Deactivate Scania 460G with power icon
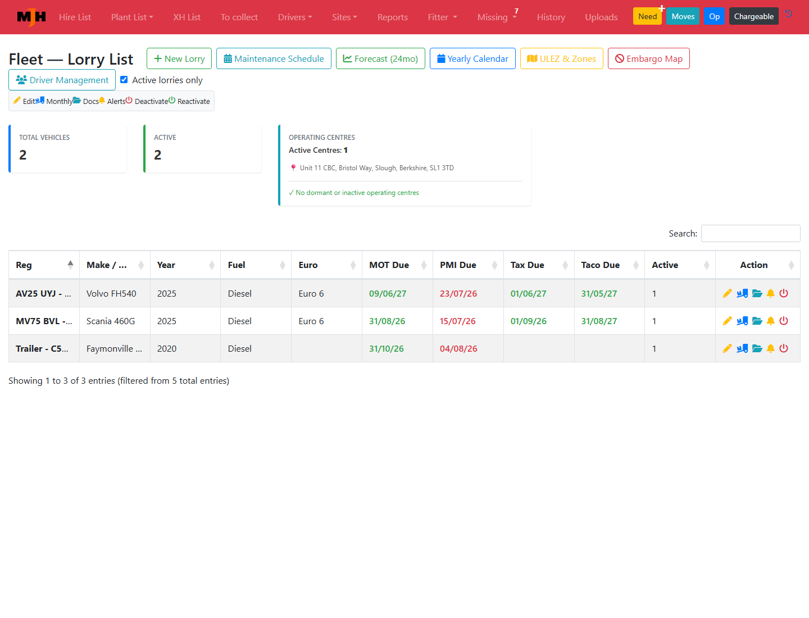Image resolution: width=809 pixels, height=618 pixels. (x=784, y=321)
